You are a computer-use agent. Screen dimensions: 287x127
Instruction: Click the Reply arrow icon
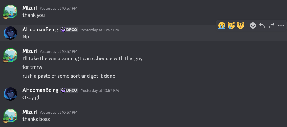click(x=262, y=25)
